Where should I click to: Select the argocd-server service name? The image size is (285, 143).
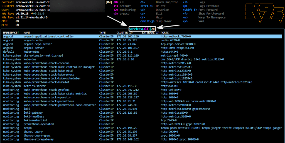pyautogui.click(x=34, y=48)
